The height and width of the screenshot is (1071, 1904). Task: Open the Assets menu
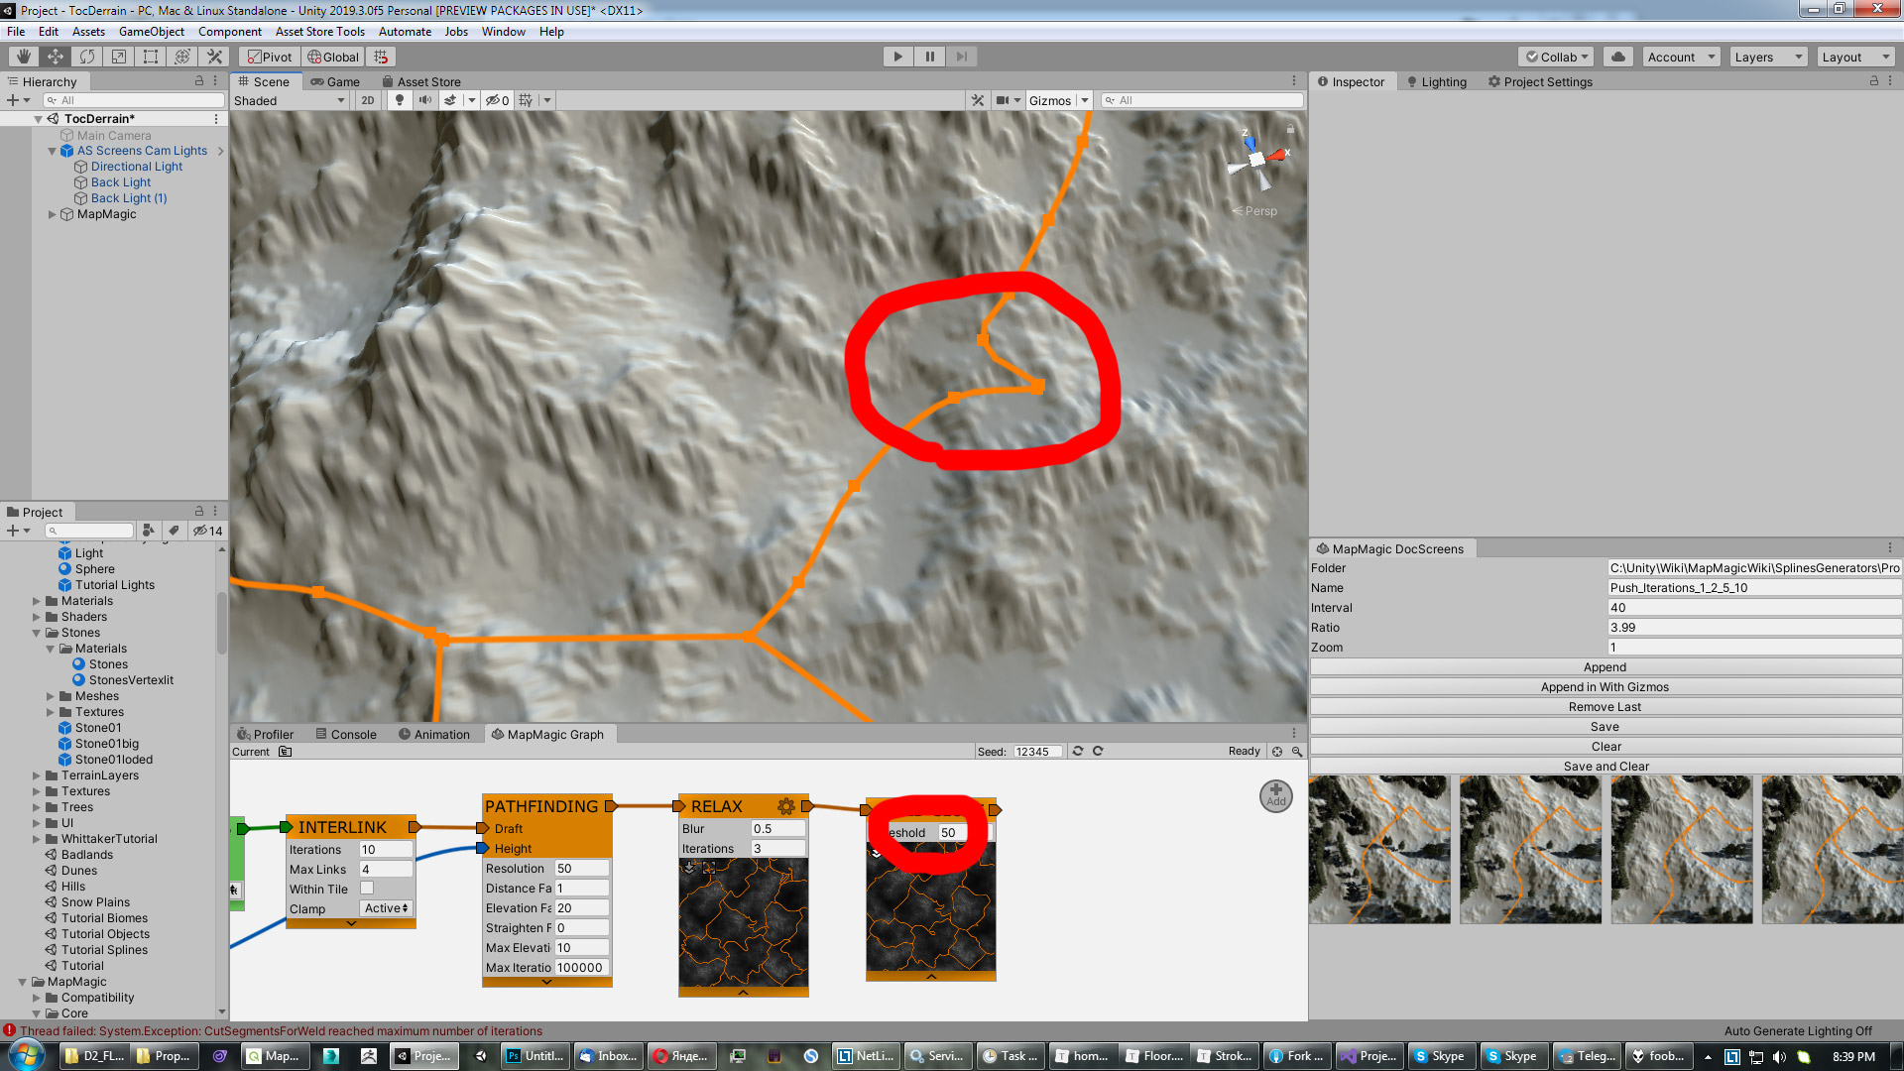[x=88, y=32]
